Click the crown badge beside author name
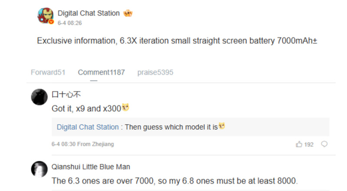347x191 pixels. [128, 13]
